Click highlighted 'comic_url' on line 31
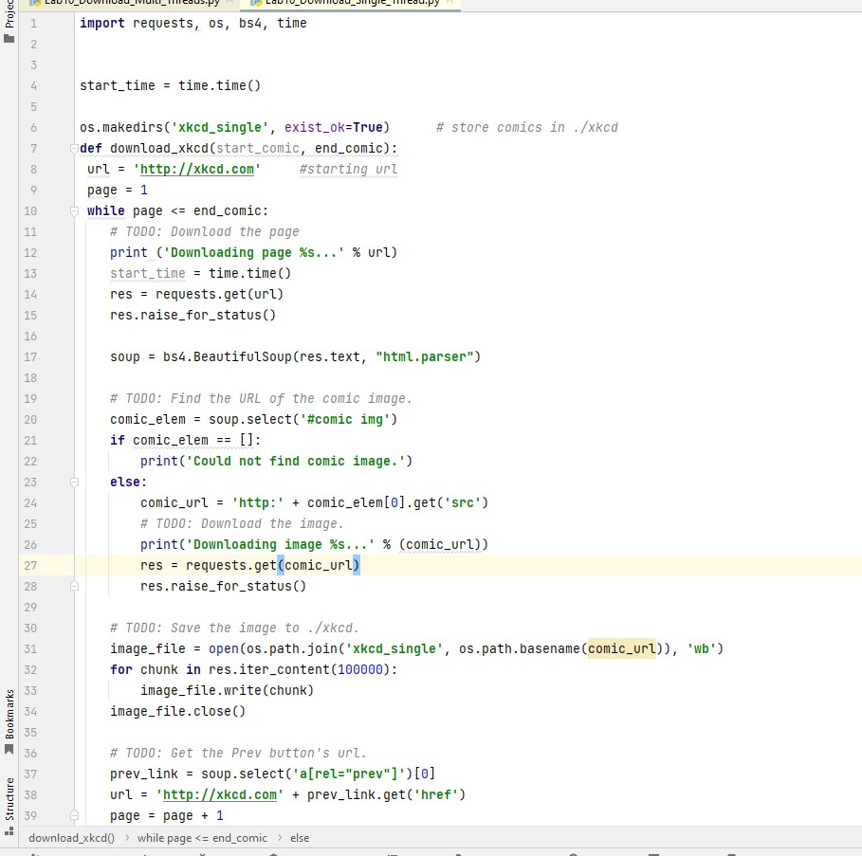This screenshot has height=856, width=862. coord(622,648)
